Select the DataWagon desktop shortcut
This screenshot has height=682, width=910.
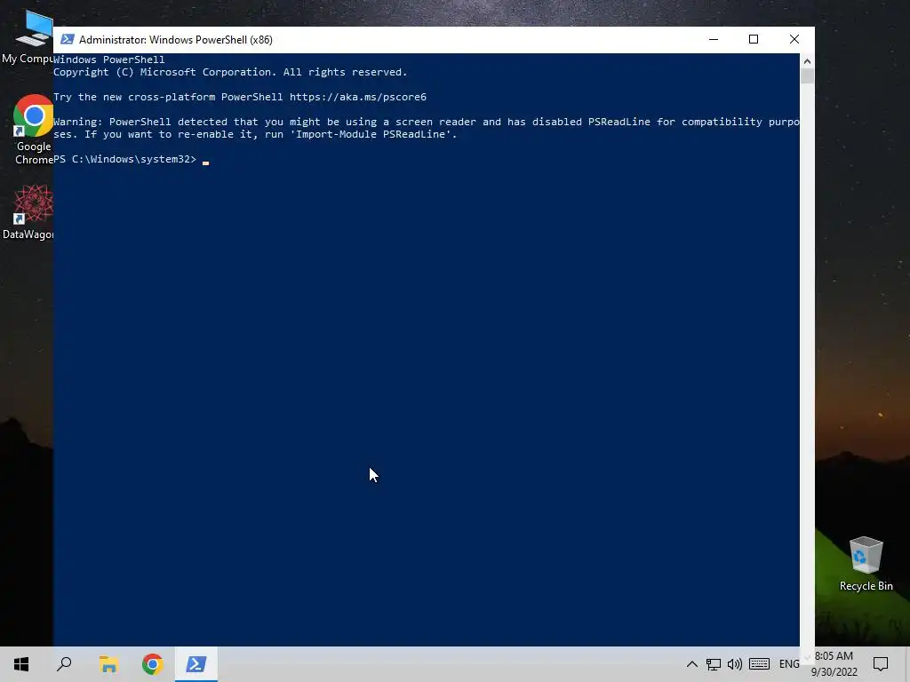click(28, 212)
